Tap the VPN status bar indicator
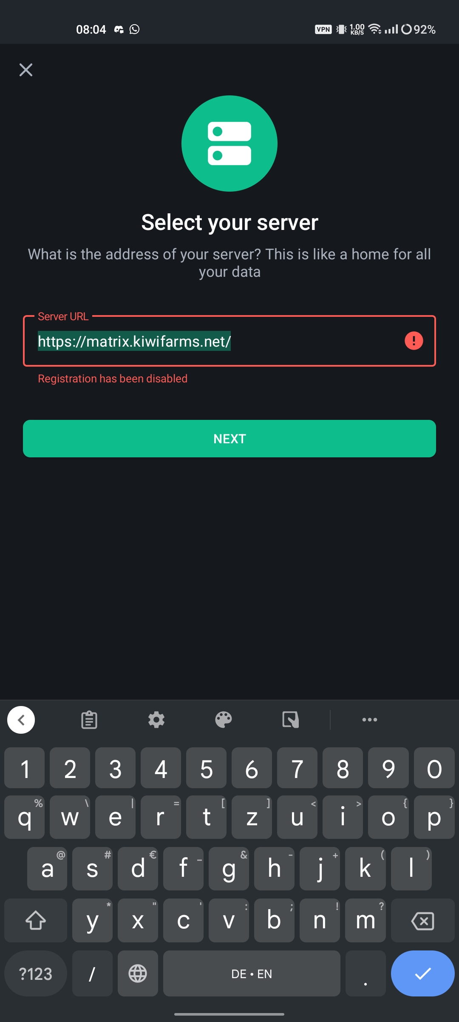The width and height of the screenshot is (459, 1022). (323, 29)
